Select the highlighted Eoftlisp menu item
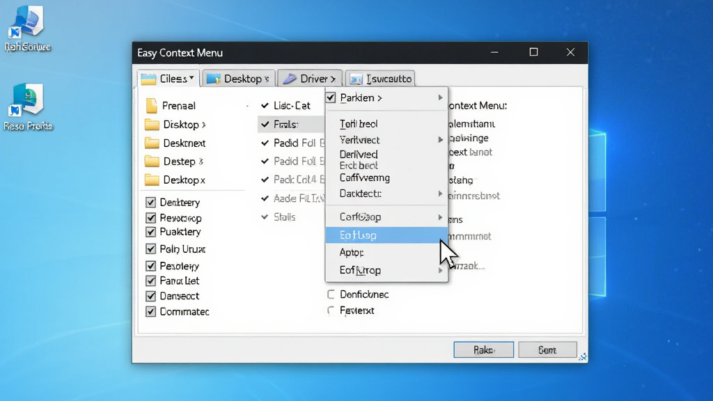Screen dimensions: 713x401 pos(386,235)
